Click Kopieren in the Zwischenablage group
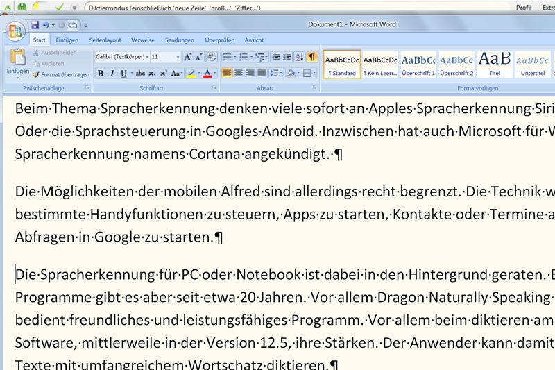This screenshot has width=555, height=370. 48,63
